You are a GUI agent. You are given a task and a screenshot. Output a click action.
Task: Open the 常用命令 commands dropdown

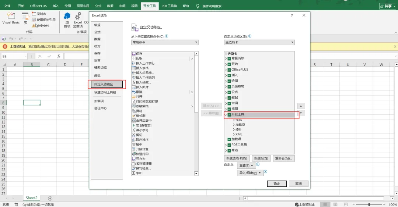[165, 42]
